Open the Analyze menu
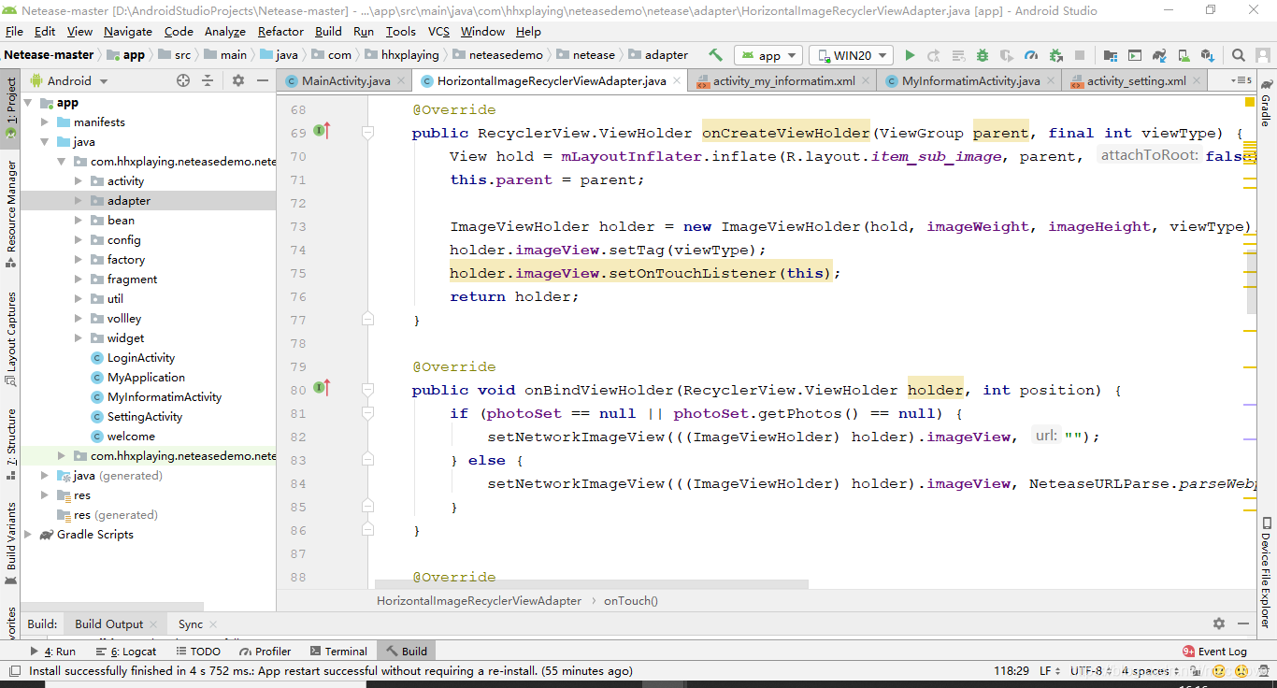 click(x=224, y=31)
